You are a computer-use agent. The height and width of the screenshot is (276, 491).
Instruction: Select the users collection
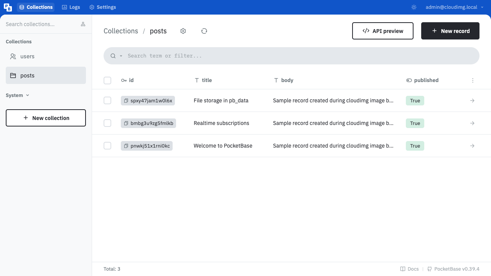coord(46,56)
